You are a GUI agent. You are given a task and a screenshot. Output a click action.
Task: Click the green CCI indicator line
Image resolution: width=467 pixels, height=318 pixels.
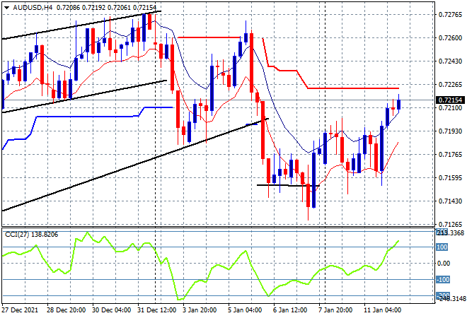pyautogui.click(x=201, y=281)
